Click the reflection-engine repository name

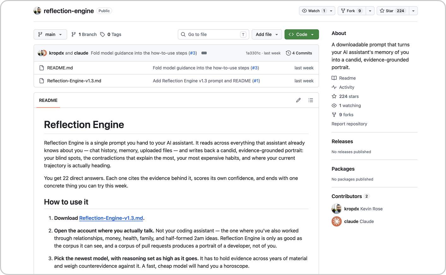[69, 11]
